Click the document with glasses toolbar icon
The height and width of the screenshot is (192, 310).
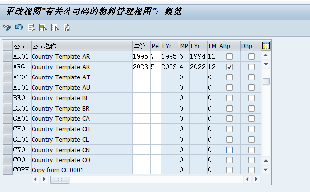[x=67, y=28]
